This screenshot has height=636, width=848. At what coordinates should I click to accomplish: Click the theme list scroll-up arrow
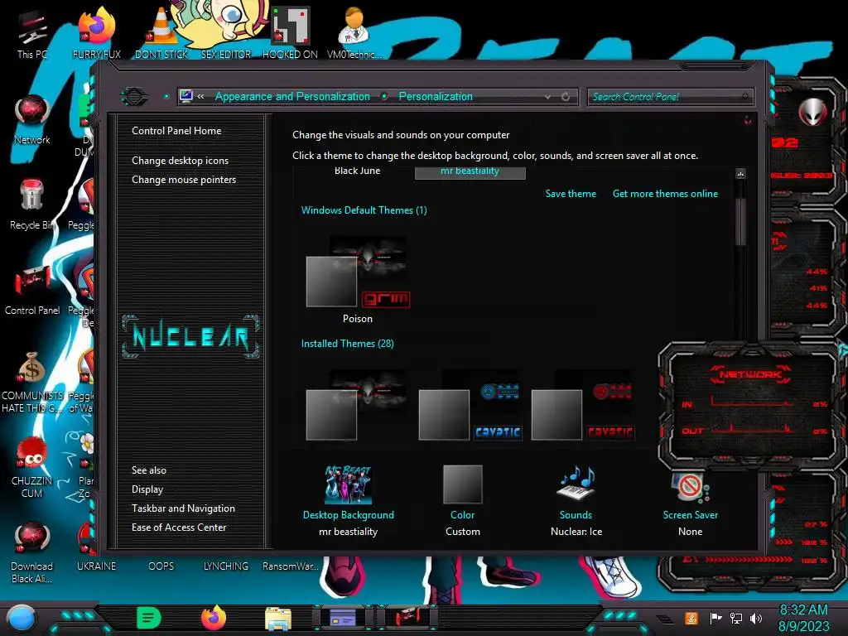pos(741,174)
